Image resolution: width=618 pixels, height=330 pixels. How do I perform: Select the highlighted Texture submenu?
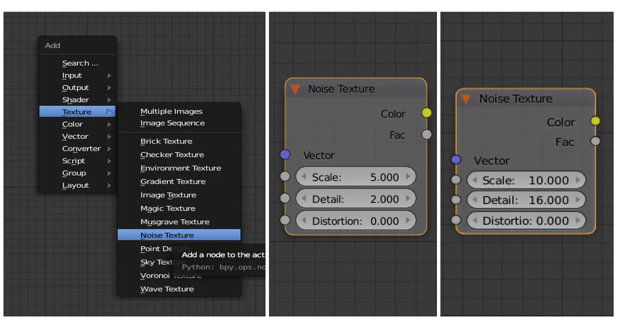click(77, 112)
